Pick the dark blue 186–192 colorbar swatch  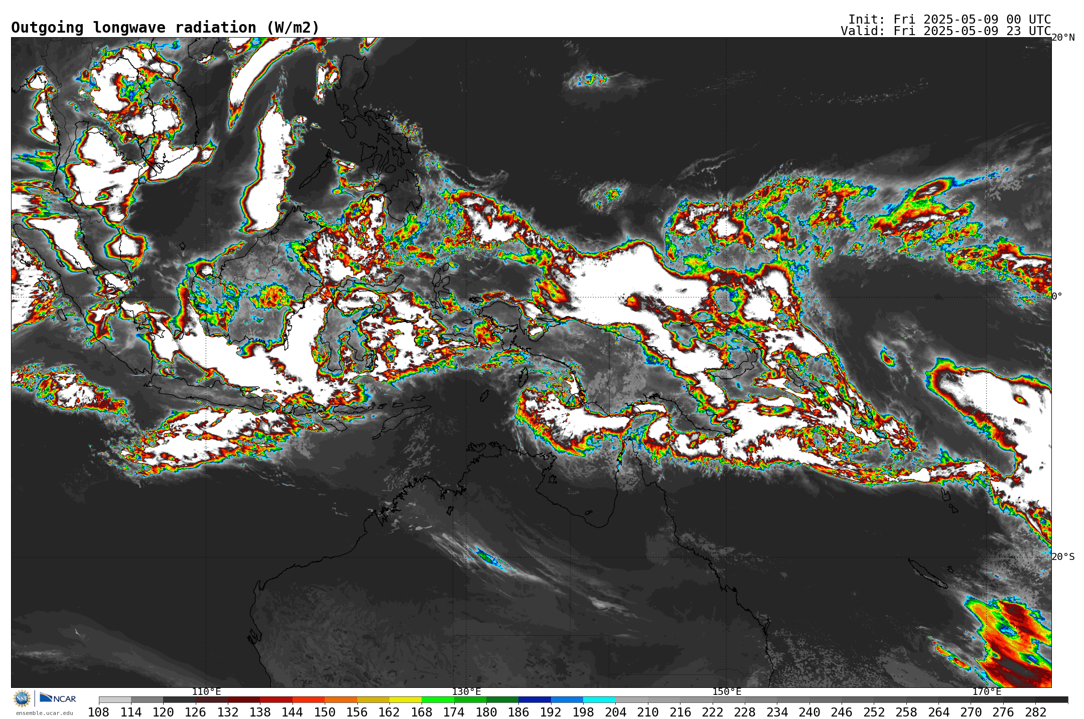534,700
